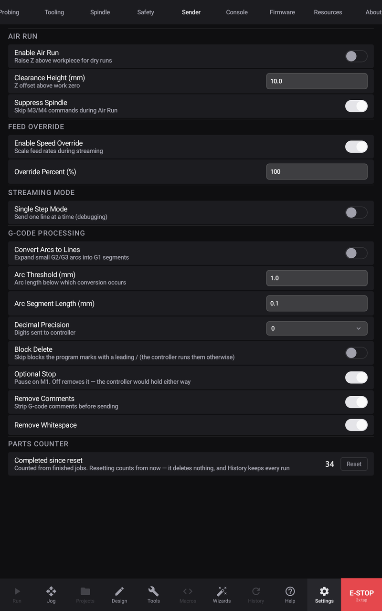The image size is (382, 611).
Task: Open the Jog icon in bottom navigation
Action: point(51,591)
